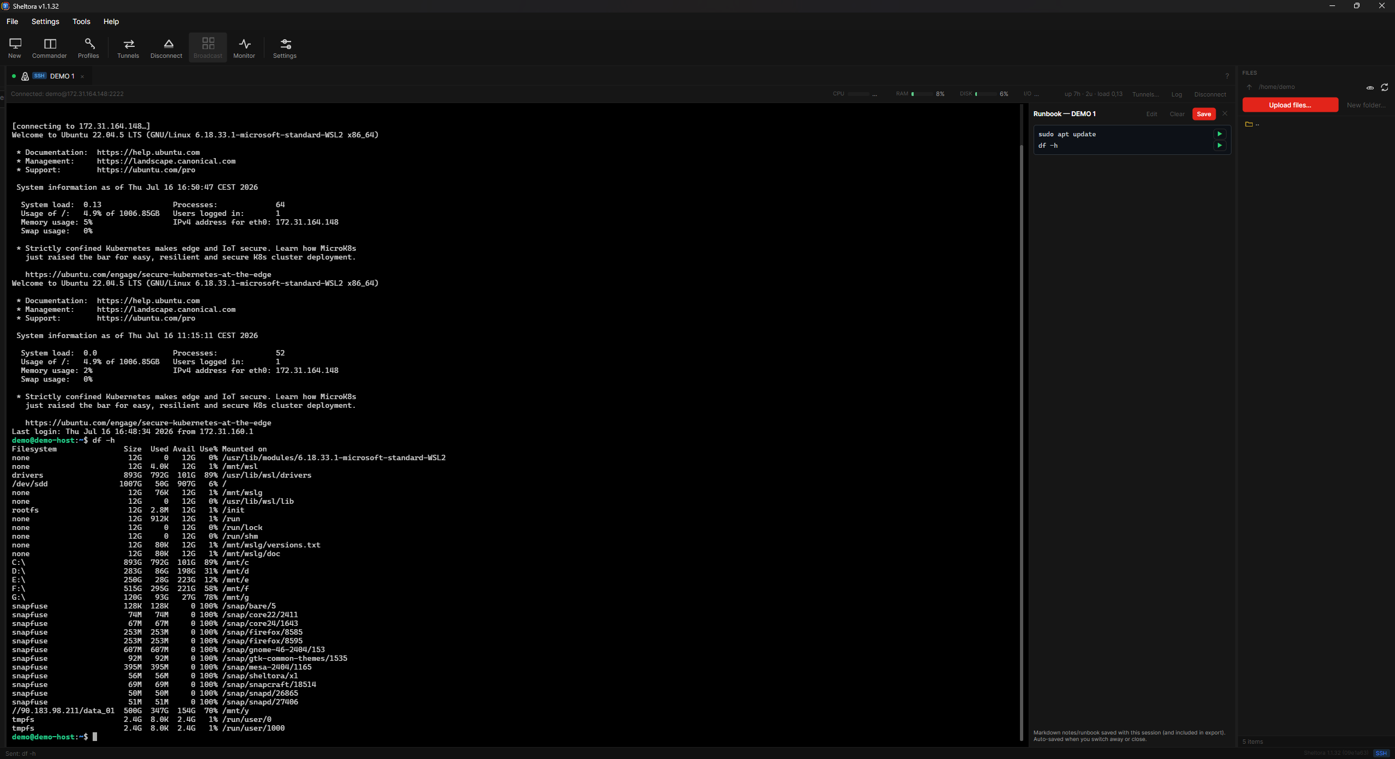Open the File menu
1395x759 pixels.
tap(12, 21)
